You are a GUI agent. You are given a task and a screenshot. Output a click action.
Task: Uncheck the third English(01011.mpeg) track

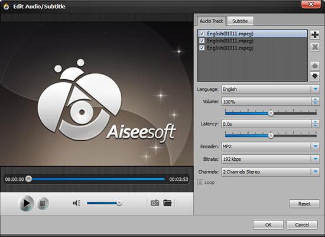click(201, 48)
